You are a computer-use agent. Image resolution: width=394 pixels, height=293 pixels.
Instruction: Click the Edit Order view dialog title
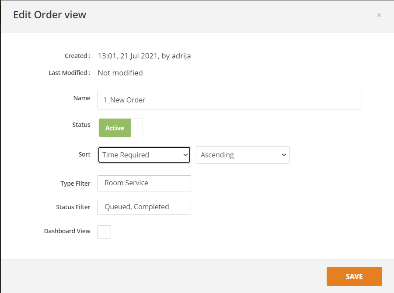(49, 14)
